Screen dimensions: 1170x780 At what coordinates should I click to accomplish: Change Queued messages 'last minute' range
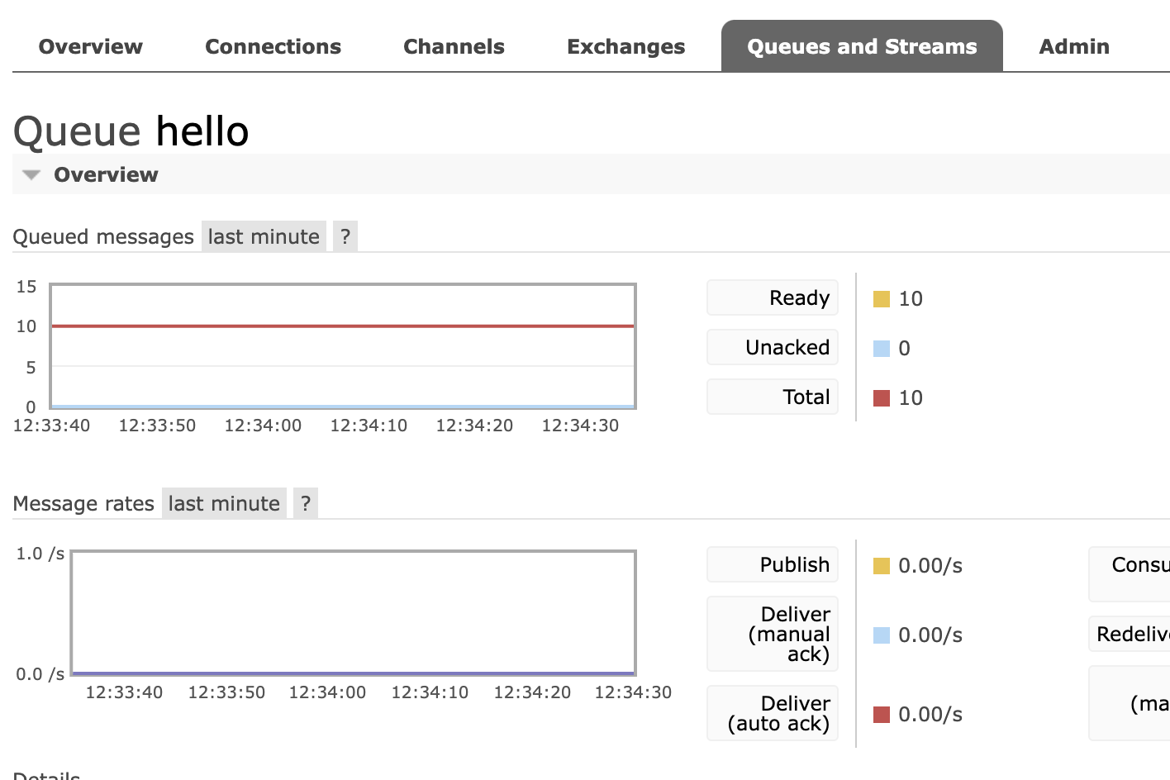tap(264, 236)
